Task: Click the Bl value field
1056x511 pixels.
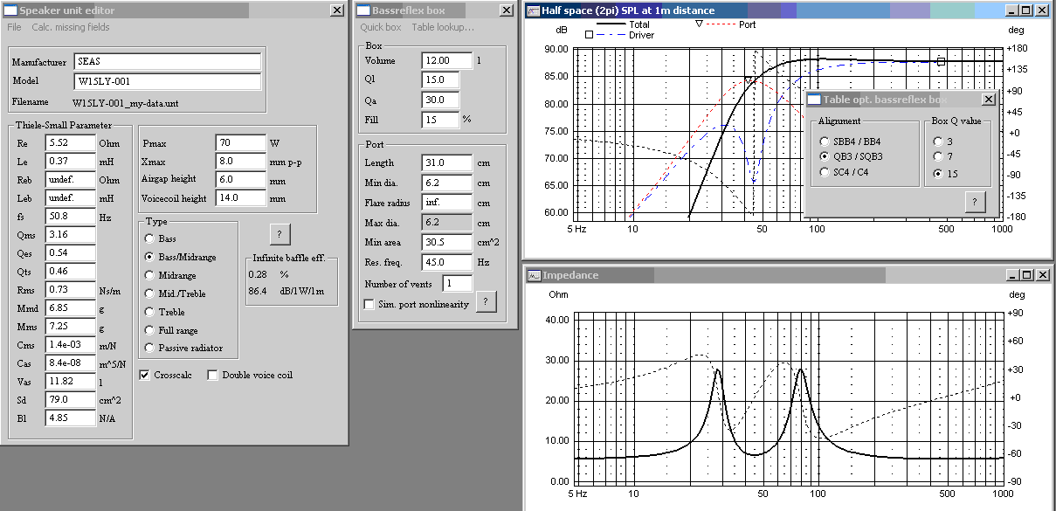Action: (x=70, y=418)
